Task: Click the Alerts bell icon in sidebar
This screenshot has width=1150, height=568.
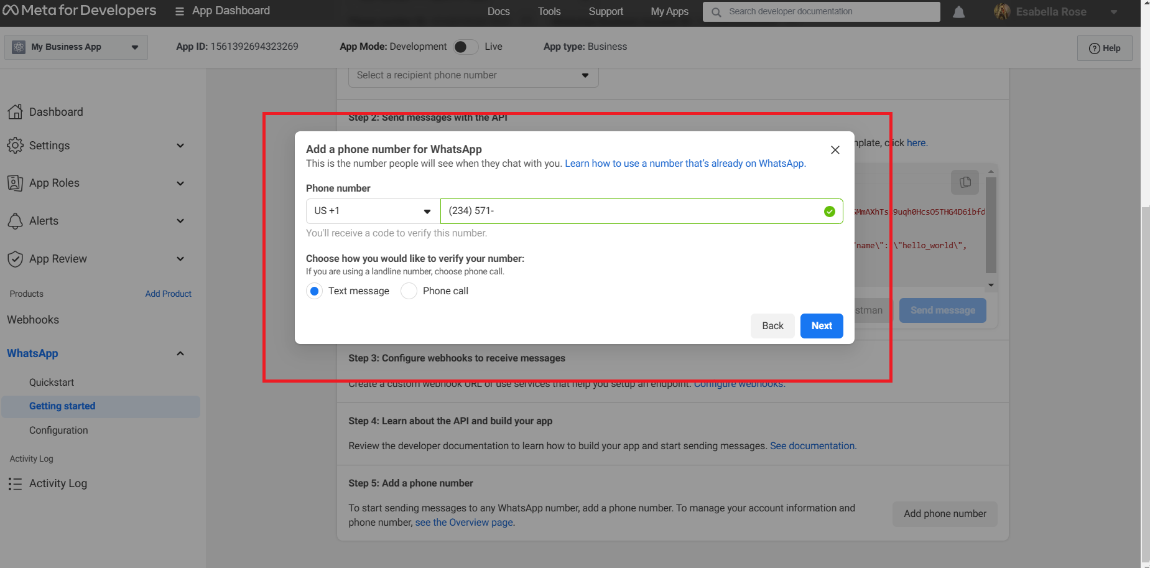Action: click(15, 221)
